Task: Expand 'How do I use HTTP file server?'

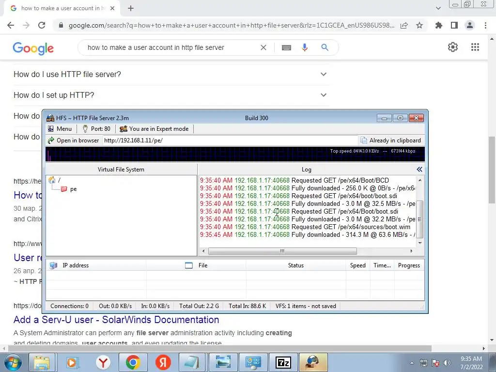Action: click(171, 74)
